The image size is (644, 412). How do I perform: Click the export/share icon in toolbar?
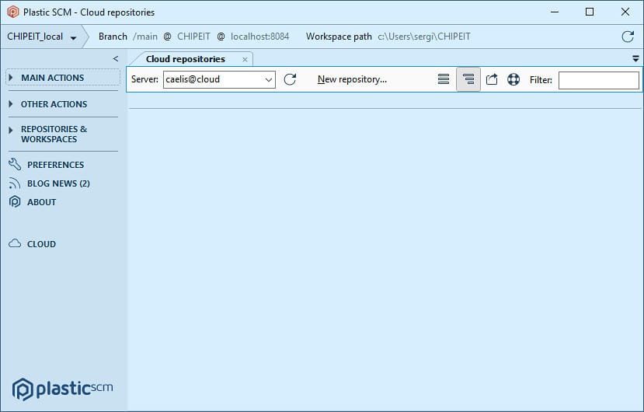click(492, 79)
